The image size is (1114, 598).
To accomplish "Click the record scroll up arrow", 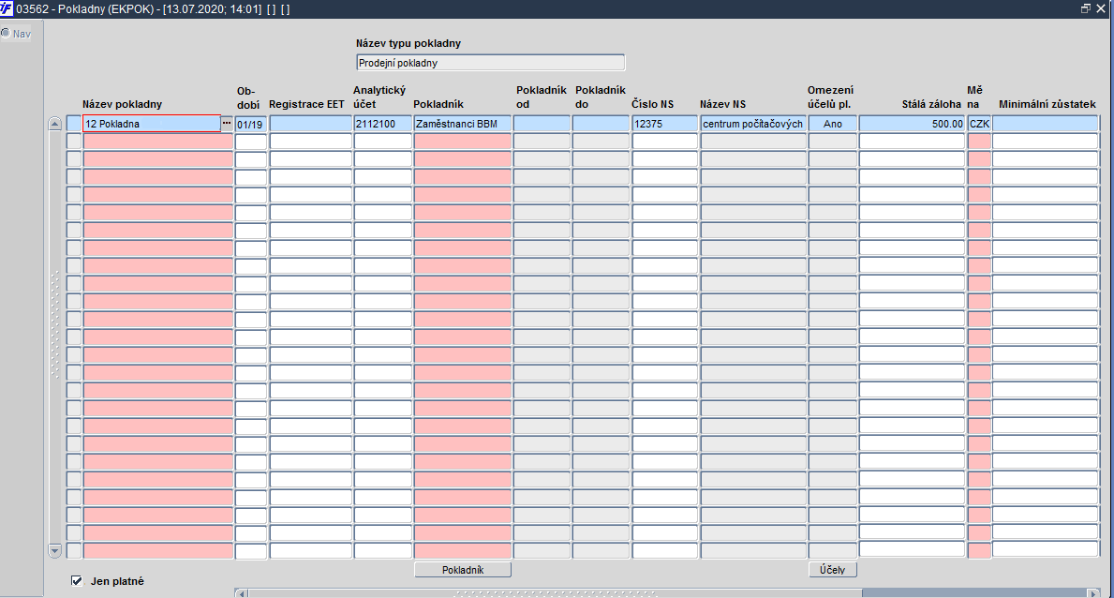I will click(54, 124).
